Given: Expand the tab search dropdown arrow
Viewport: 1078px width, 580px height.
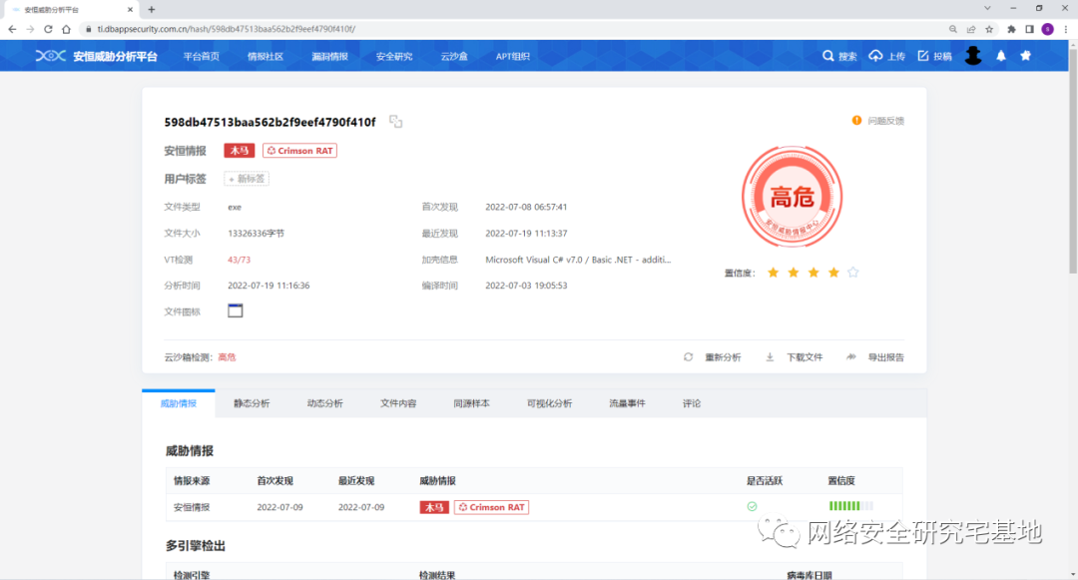Looking at the screenshot, I should (987, 8).
